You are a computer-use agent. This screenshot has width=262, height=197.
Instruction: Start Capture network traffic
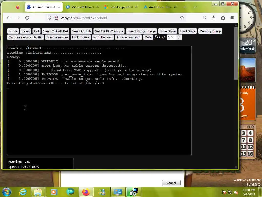tap(26, 37)
